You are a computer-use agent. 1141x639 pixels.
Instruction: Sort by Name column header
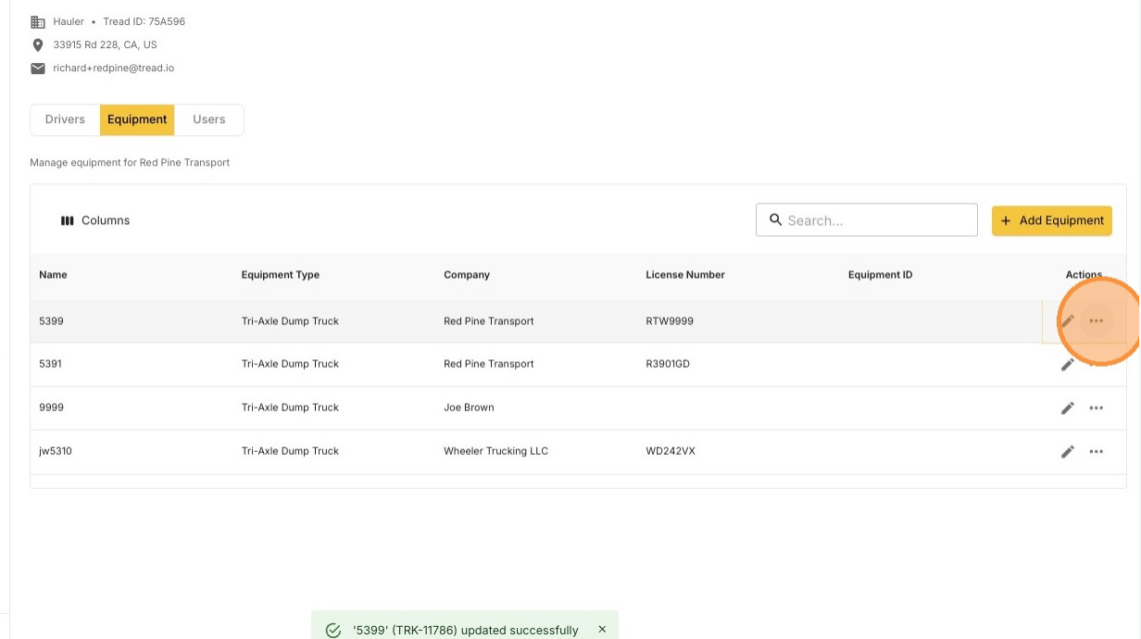click(53, 275)
